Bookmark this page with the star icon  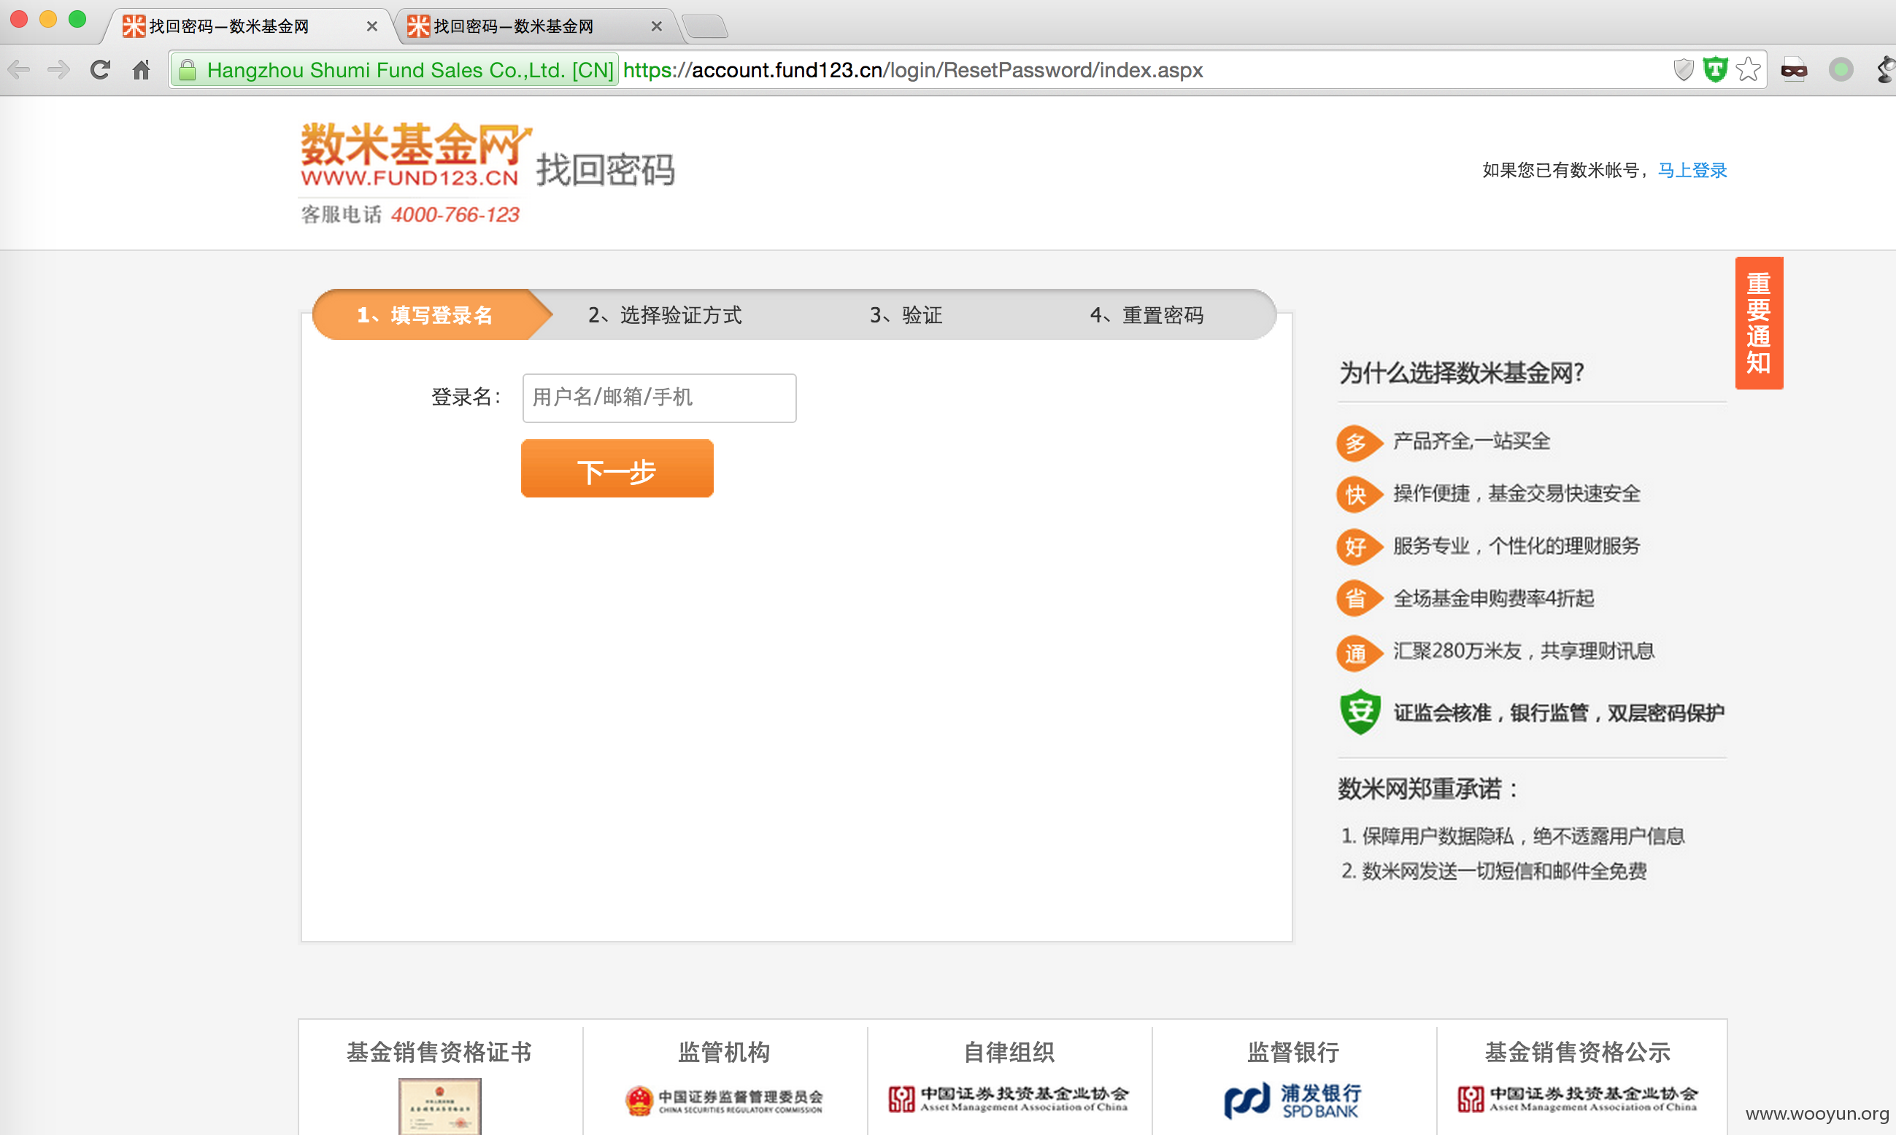point(1749,70)
